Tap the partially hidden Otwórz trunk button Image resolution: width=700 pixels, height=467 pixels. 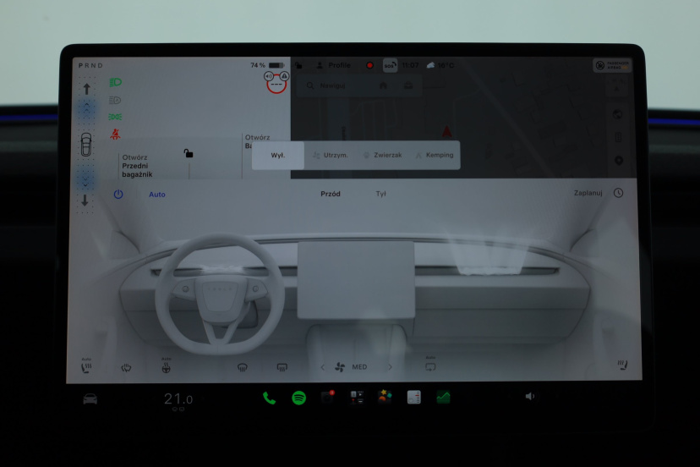[257, 141]
